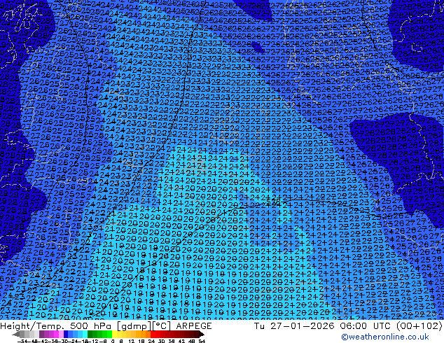Click the '[gdmp]' unit label in title
Screen dimensions: 444x343
click(x=133, y=326)
